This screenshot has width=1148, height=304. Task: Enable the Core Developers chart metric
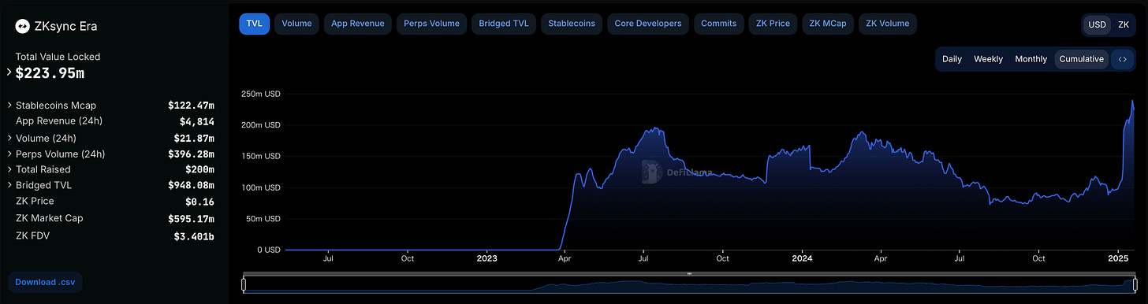tap(648, 24)
